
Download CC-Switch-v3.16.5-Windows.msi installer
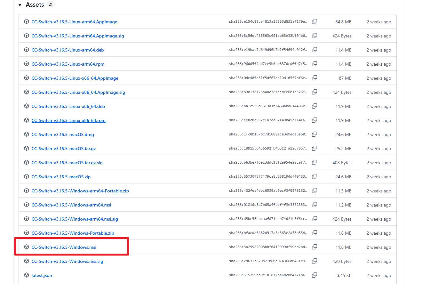64,247
